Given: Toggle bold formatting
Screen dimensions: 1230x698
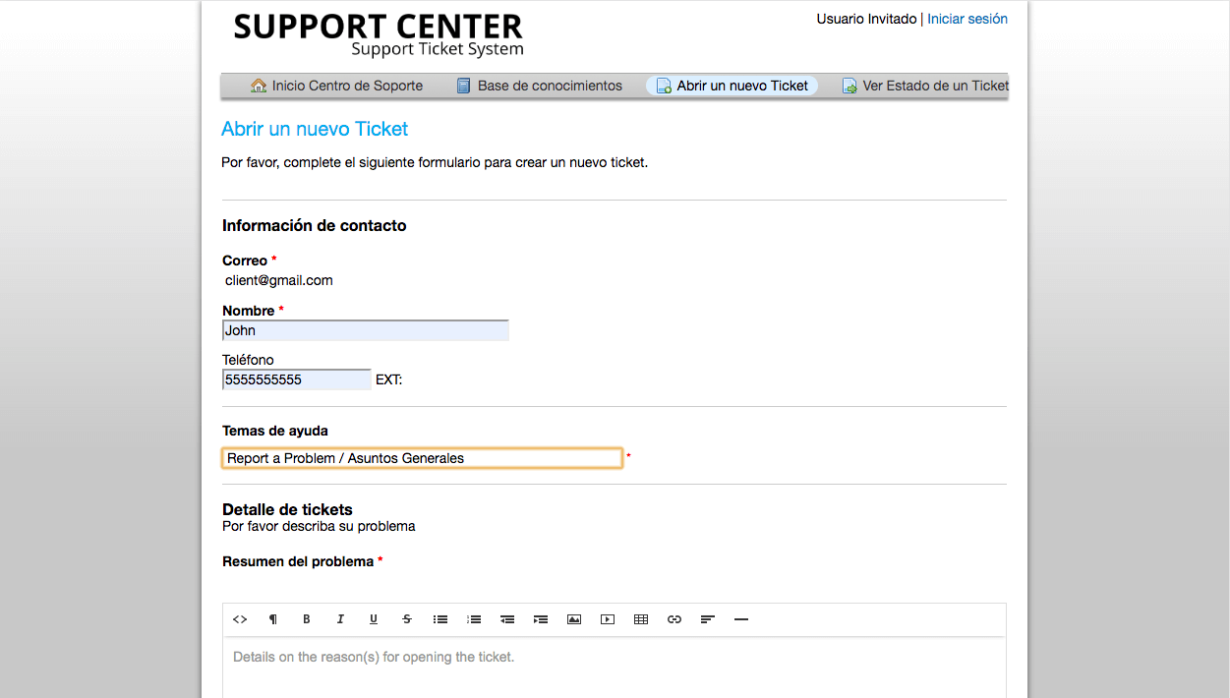Looking at the screenshot, I should point(307,619).
